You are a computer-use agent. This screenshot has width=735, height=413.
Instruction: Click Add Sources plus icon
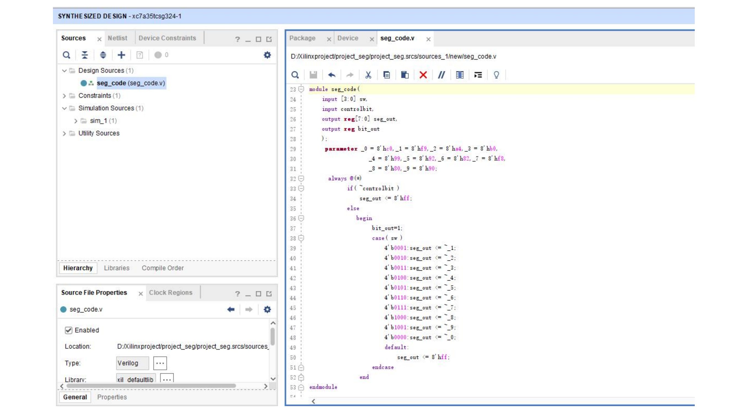(x=121, y=55)
